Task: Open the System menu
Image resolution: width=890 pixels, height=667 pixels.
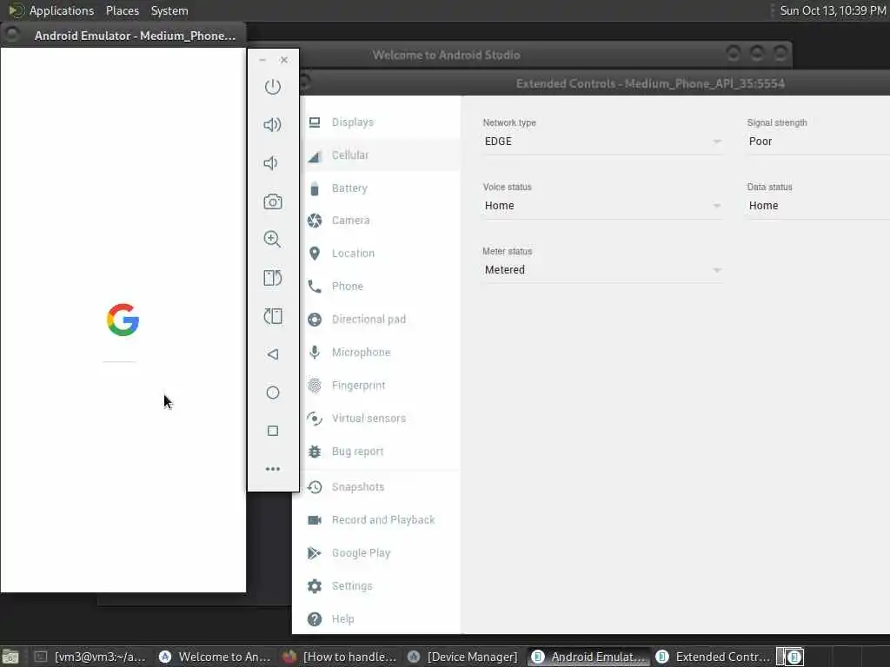Action: [169, 10]
